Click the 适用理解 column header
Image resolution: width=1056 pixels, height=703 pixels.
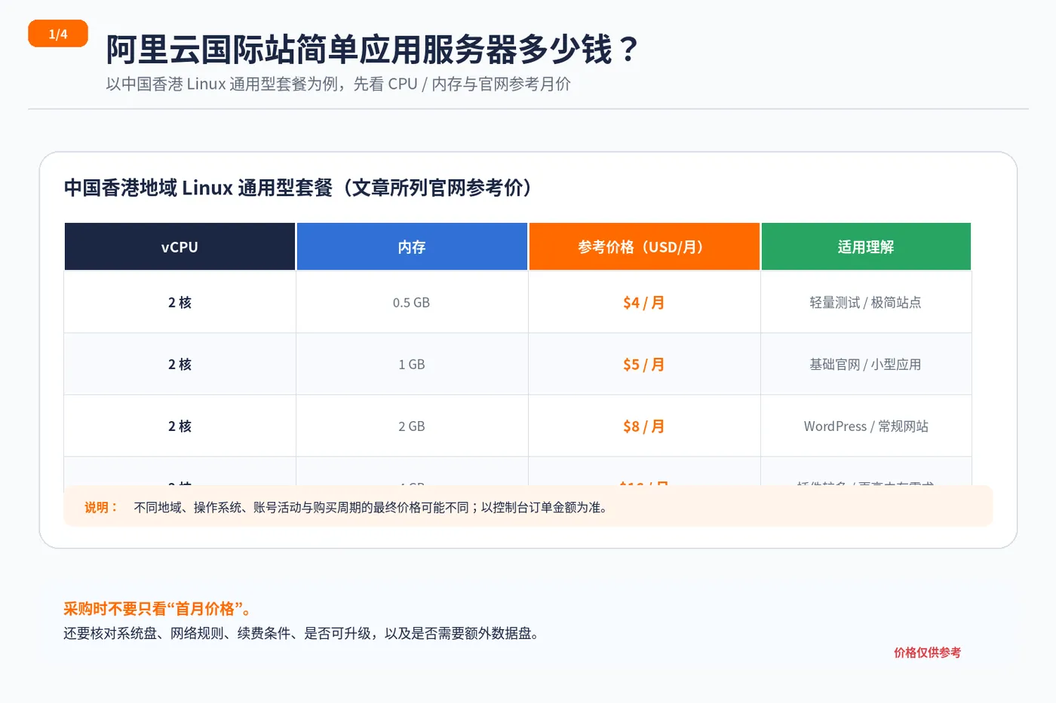coord(866,246)
